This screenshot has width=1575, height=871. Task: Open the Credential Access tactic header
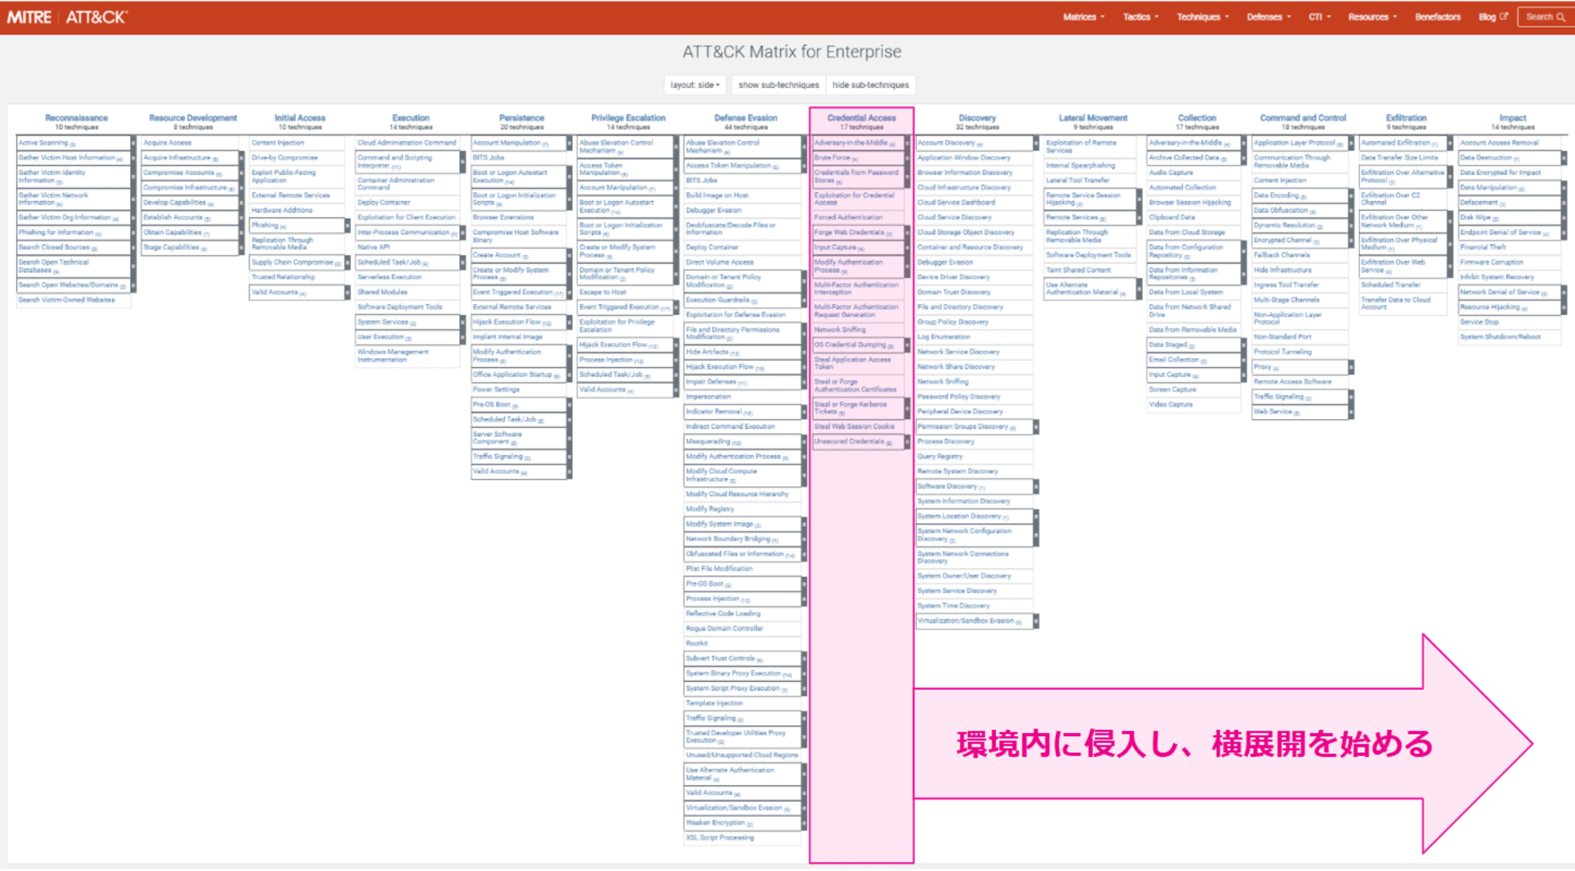862,118
